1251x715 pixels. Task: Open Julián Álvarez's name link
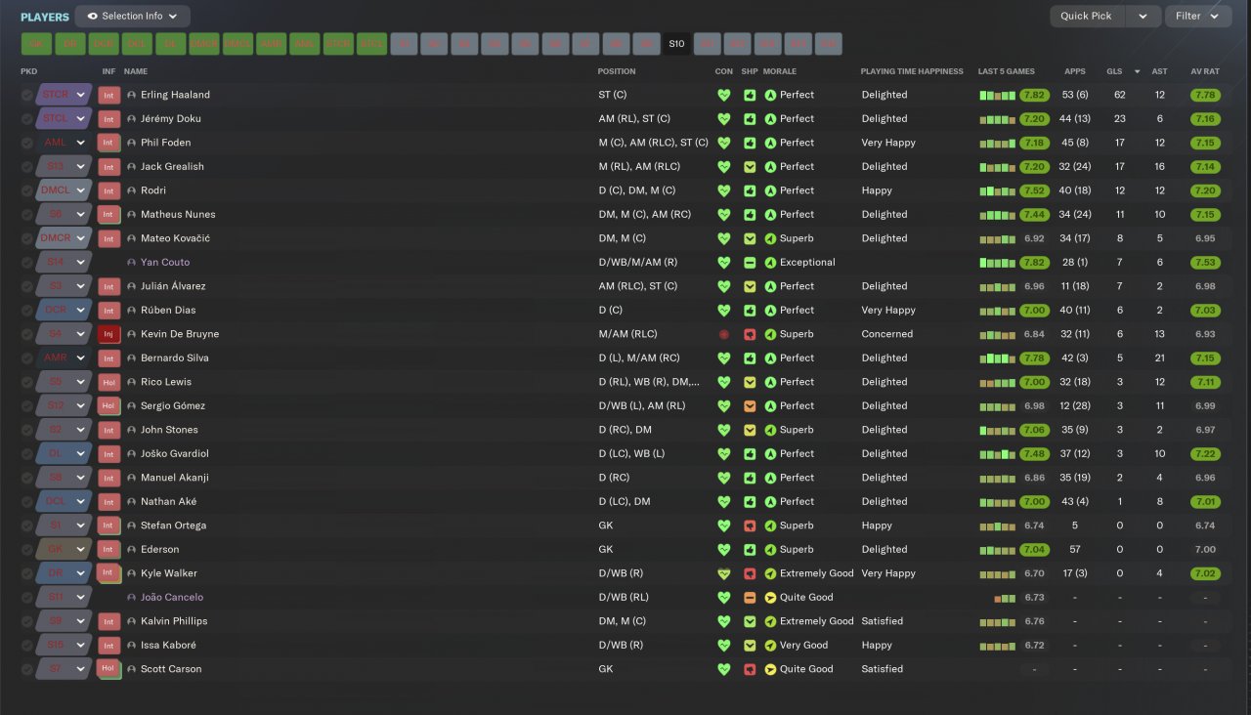click(x=173, y=286)
